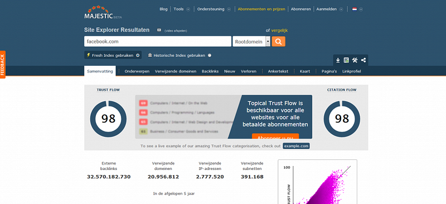Click the Externe backlinks value 32.570.182.730
The width and height of the screenshot is (446, 204).
(x=109, y=177)
